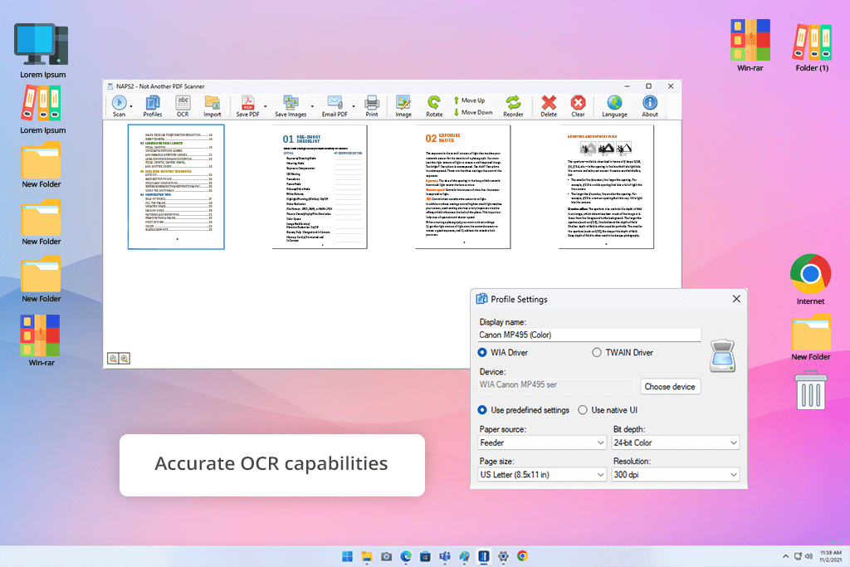Select the WIA Driver radio button
This screenshot has width=850, height=567.
[482, 352]
